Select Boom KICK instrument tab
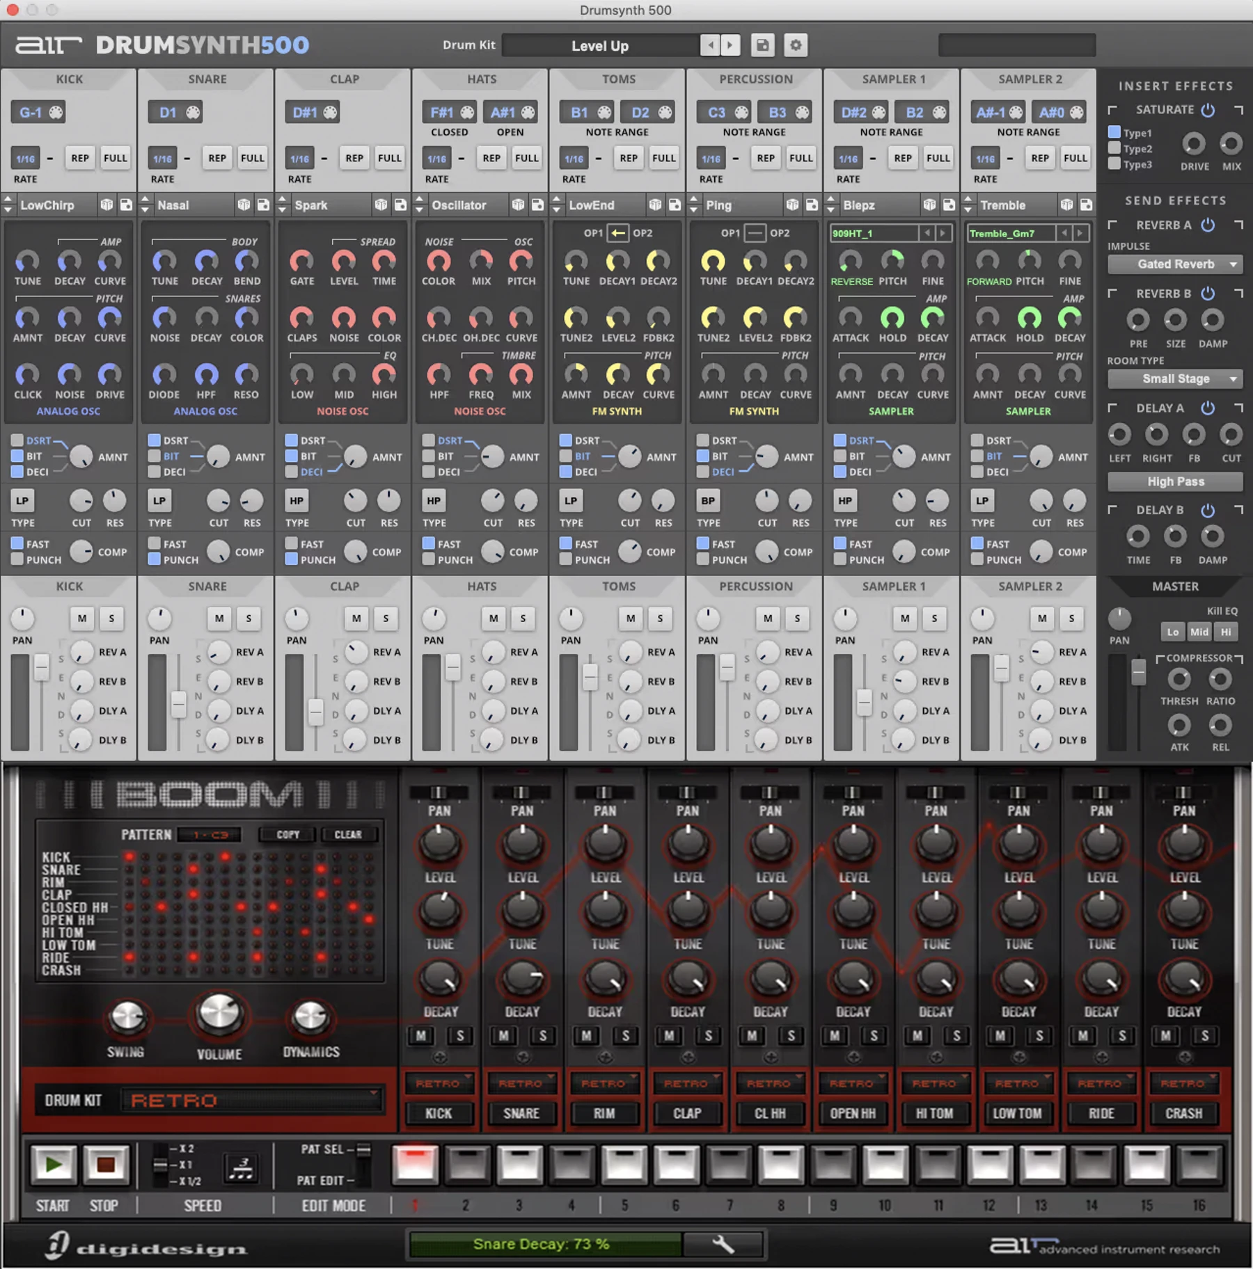Viewport: 1253px width, 1269px height. click(439, 1113)
